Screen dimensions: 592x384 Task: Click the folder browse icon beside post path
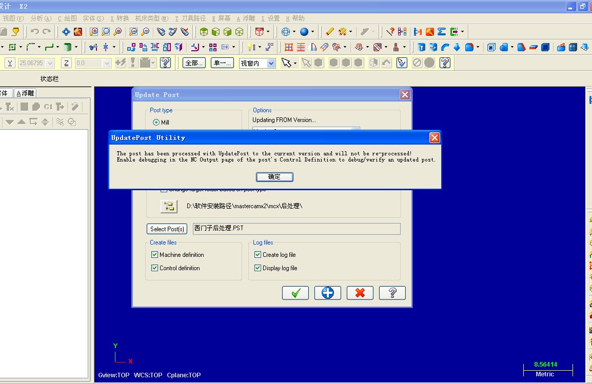pos(169,206)
